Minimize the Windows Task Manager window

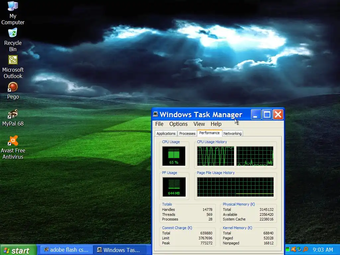(x=256, y=115)
